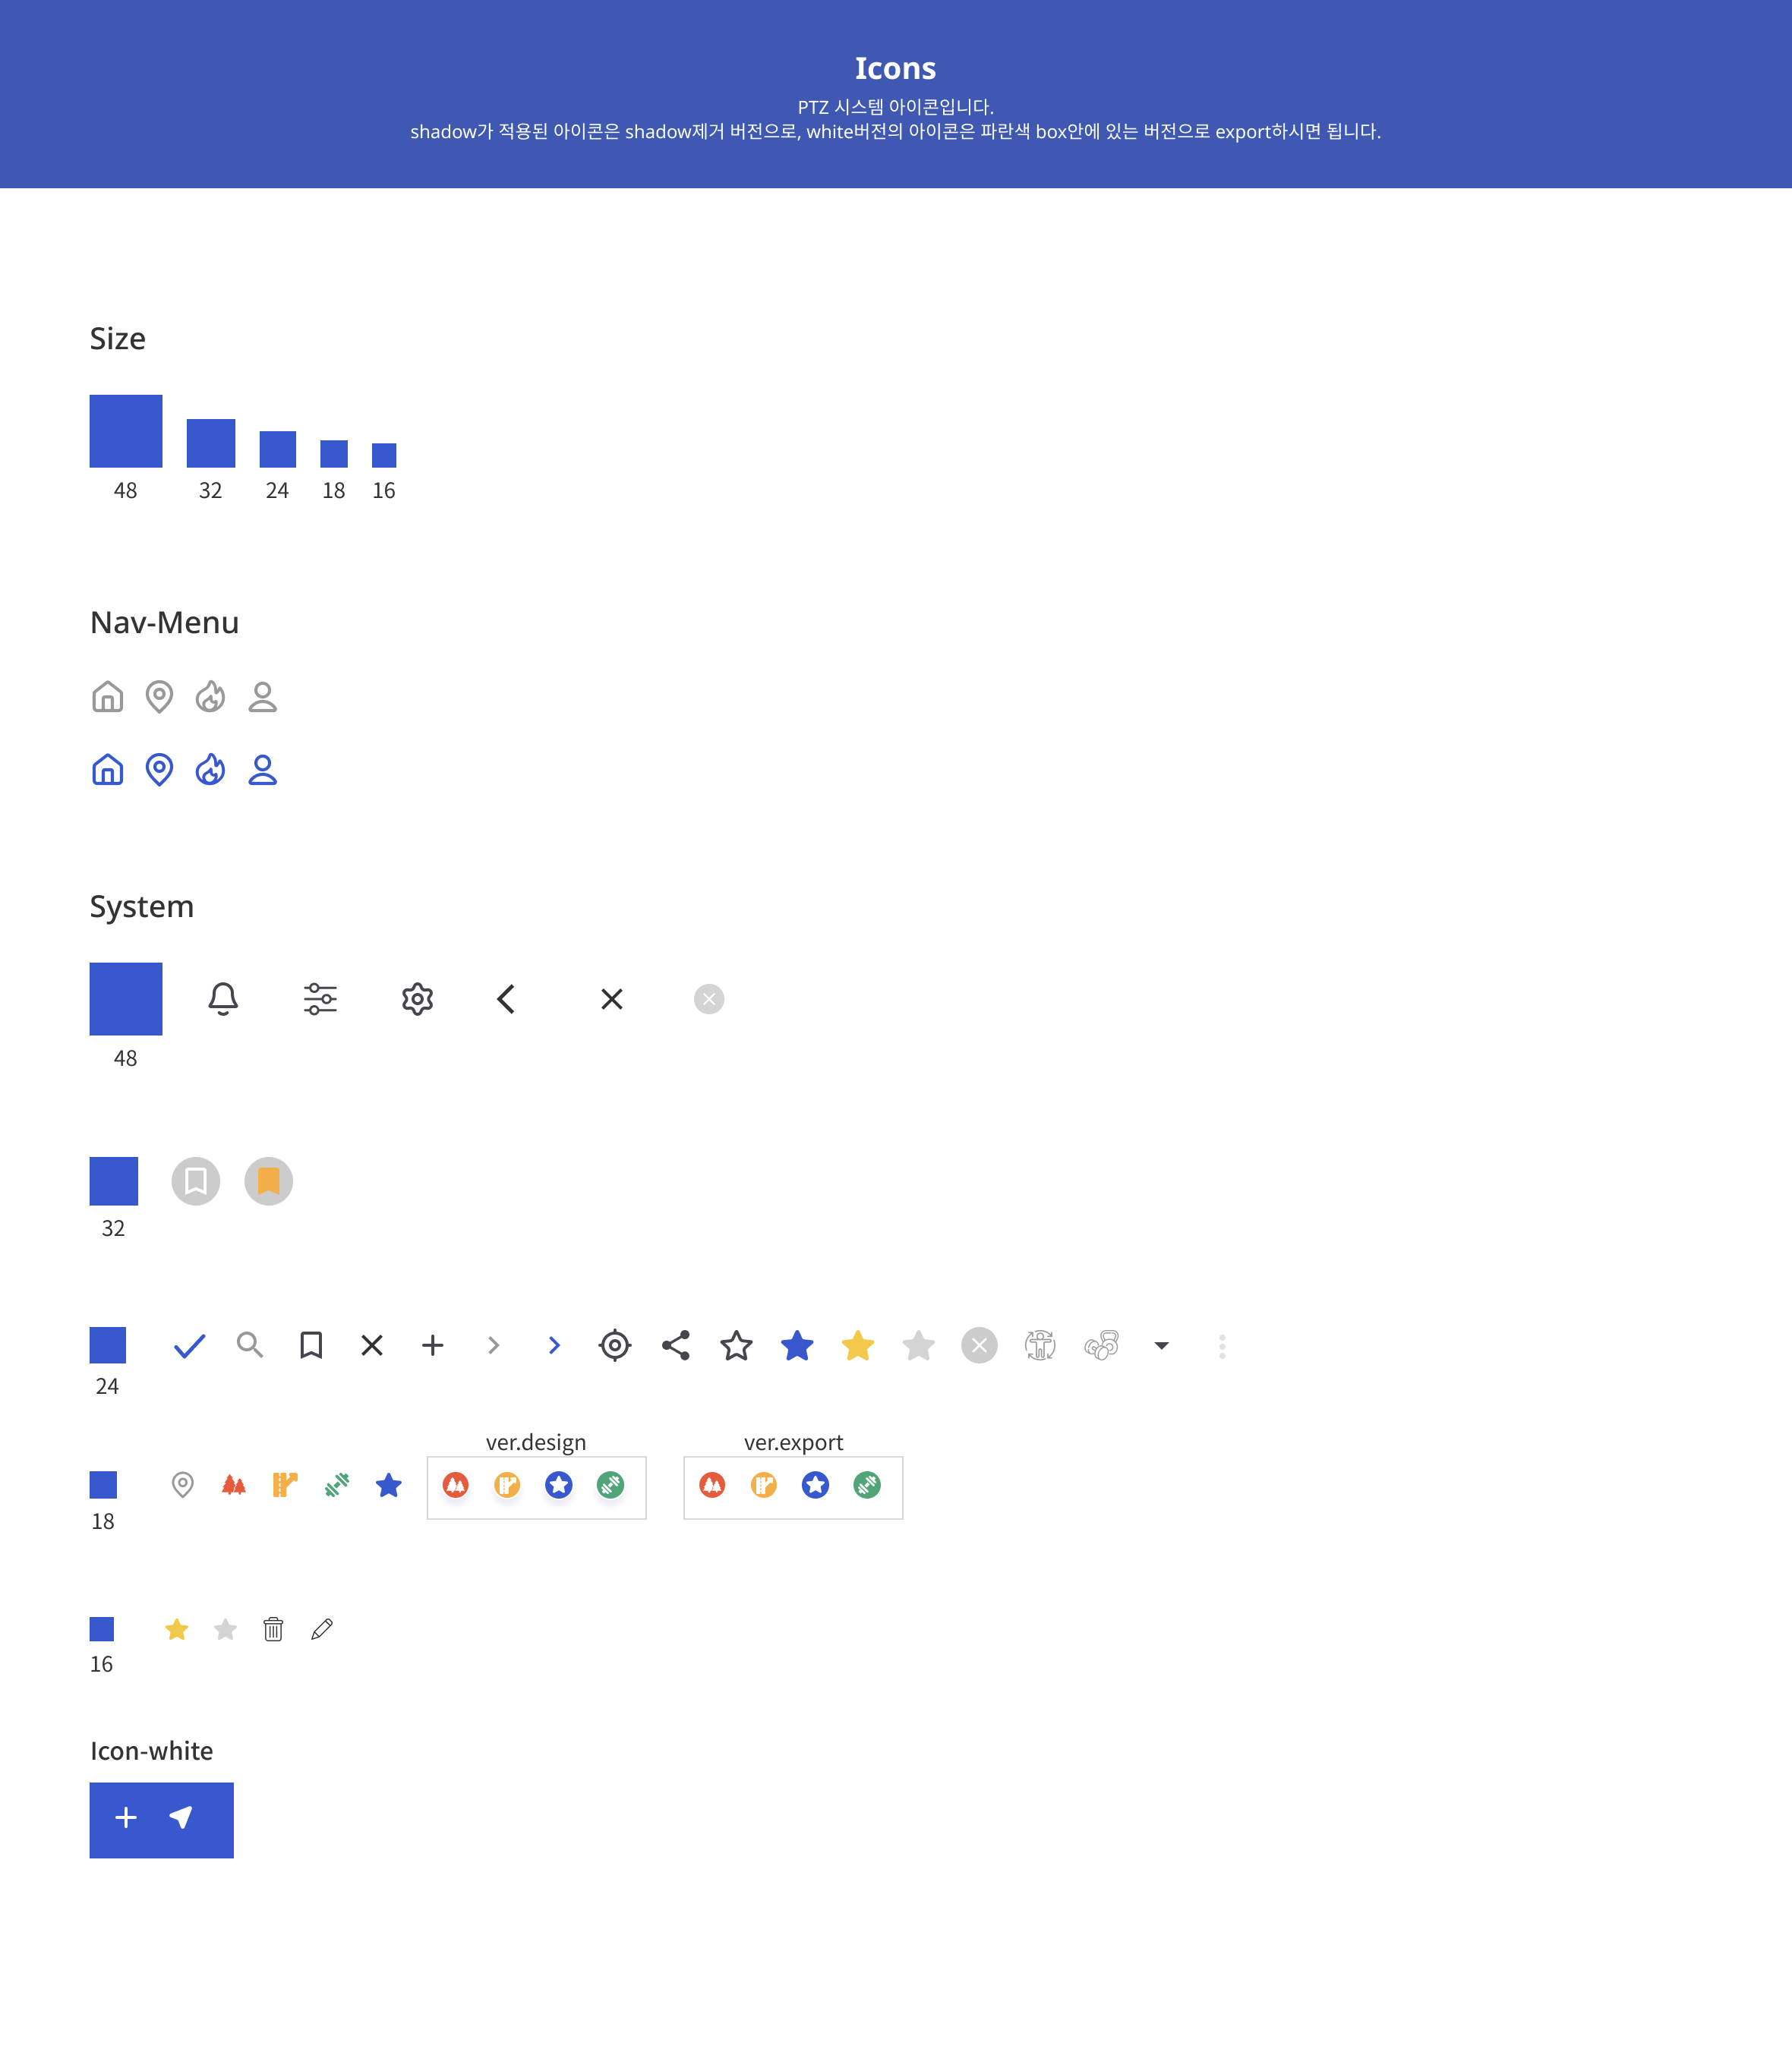Click the blue profile nav icon
The image size is (1792, 2071).
[x=262, y=770]
